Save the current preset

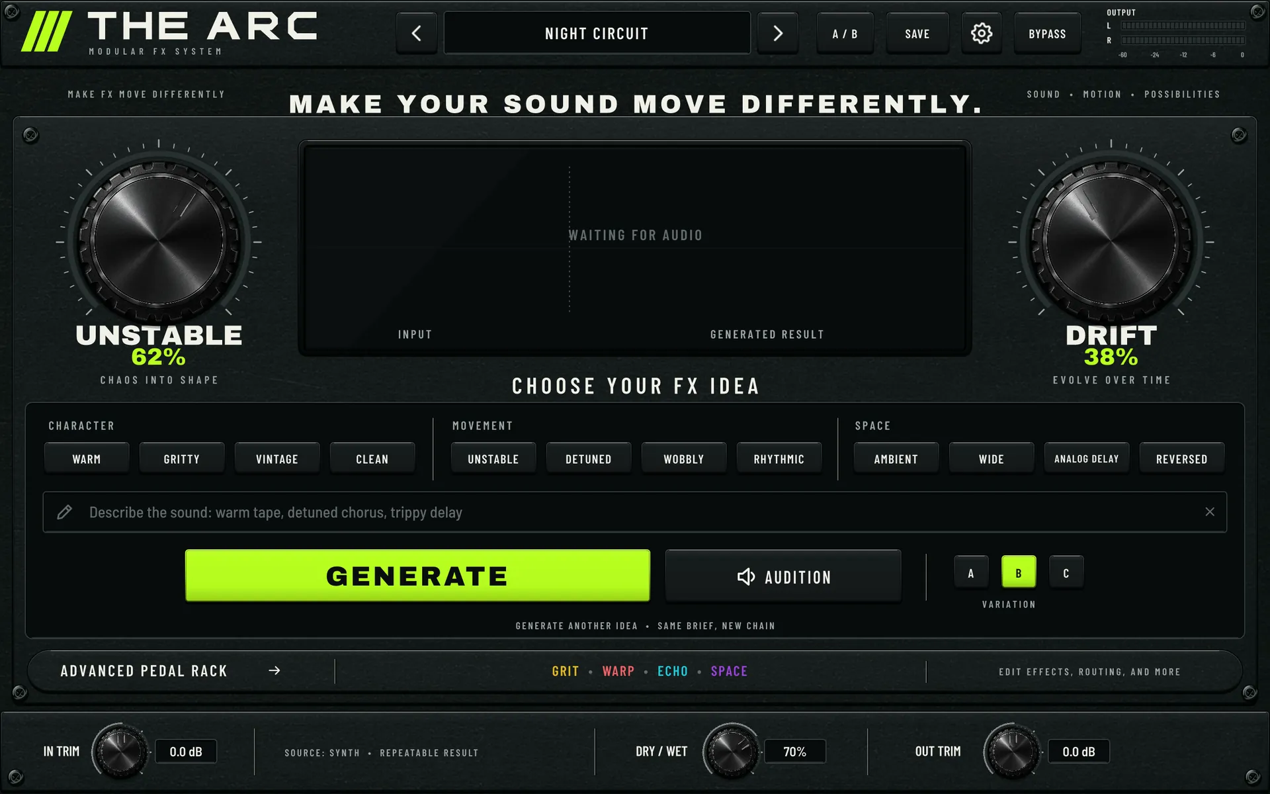point(917,33)
